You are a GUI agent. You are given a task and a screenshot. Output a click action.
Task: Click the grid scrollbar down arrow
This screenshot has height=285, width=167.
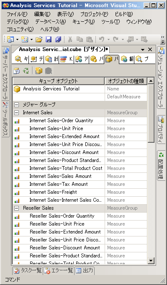click(x=151, y=261)
